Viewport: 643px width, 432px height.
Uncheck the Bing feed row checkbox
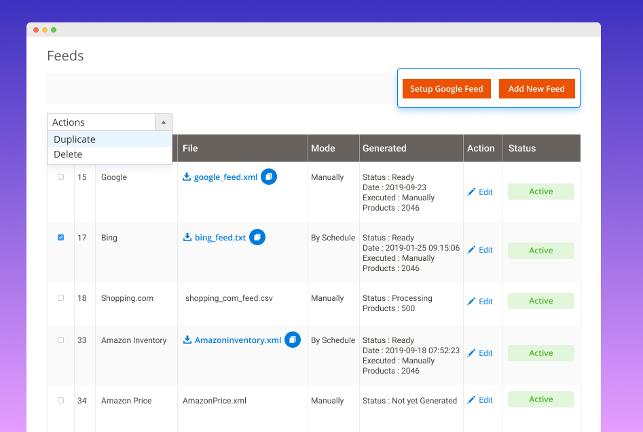click(60, 238)
